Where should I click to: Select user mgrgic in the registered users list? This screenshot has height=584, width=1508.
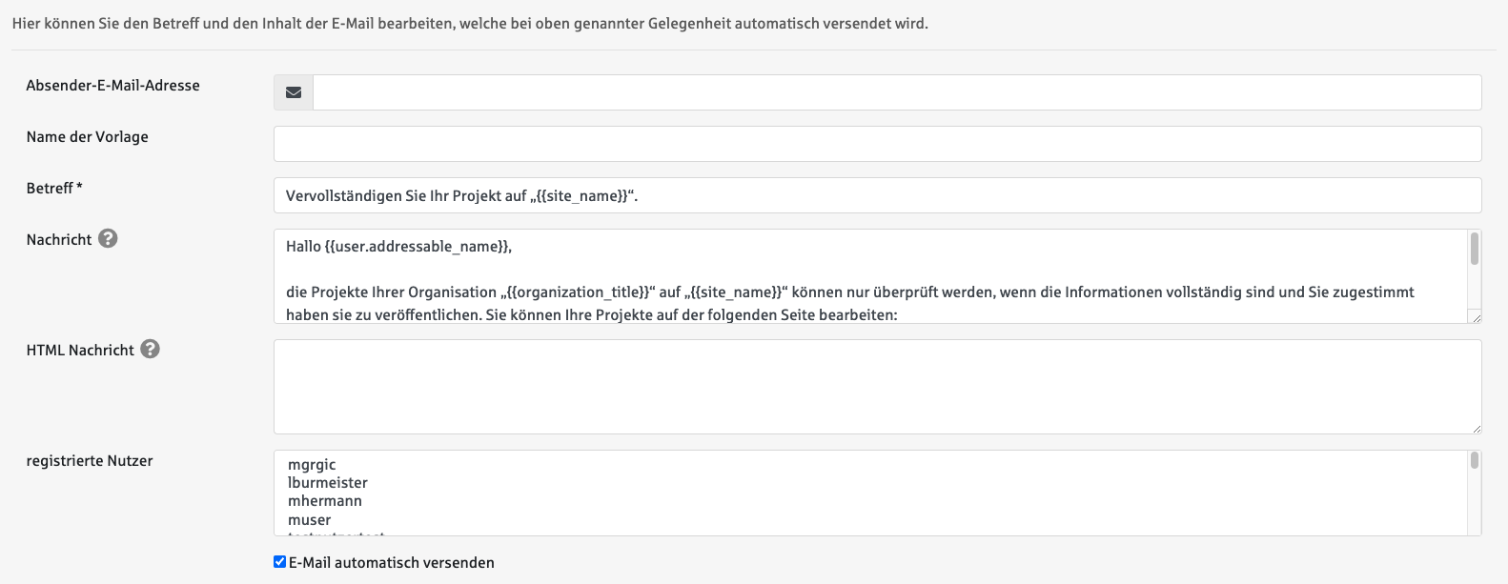coord(312,464)
